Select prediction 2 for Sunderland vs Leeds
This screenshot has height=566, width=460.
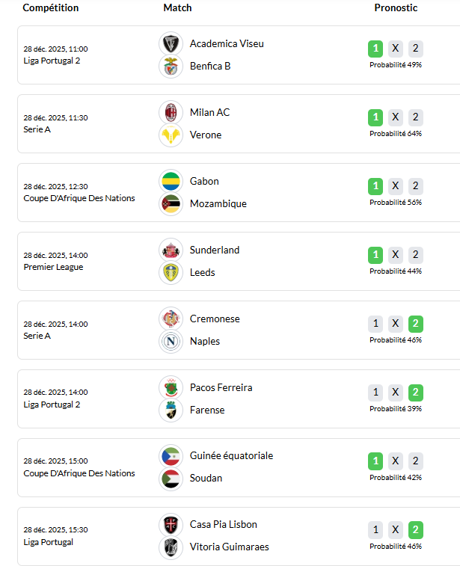click(416, 255)
